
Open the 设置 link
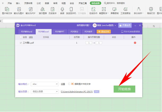(x=63, y=84)
